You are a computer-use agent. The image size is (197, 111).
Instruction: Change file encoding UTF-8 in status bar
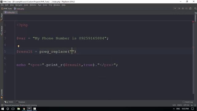pos(186,105)
